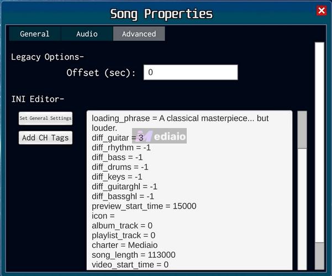
Task: Click the preview_start_time = 15000 line
Action: click(x=144, y=206)
